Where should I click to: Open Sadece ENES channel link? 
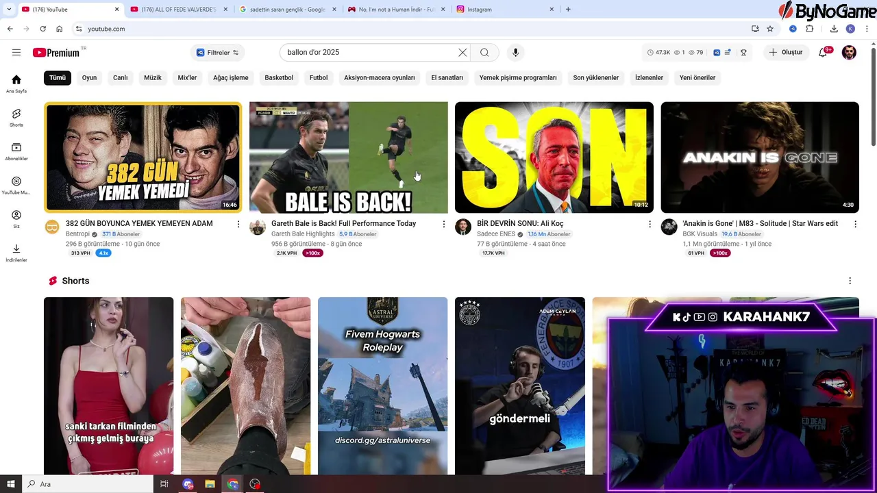(496, 234)
